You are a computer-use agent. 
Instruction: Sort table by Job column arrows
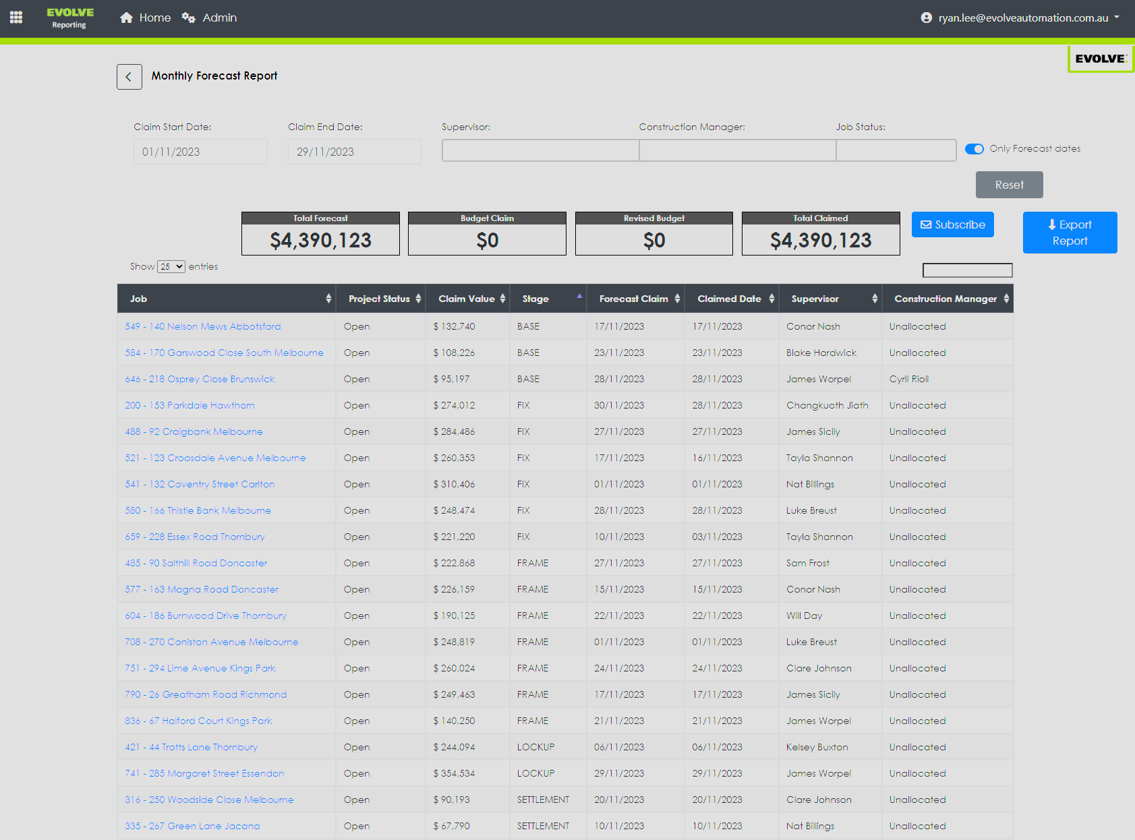[x=328, y=299]
